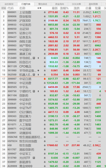Select the 恒生科技指数 row
Image resolution: width=106 pixels, height=168 pixels.
(53, 141)
